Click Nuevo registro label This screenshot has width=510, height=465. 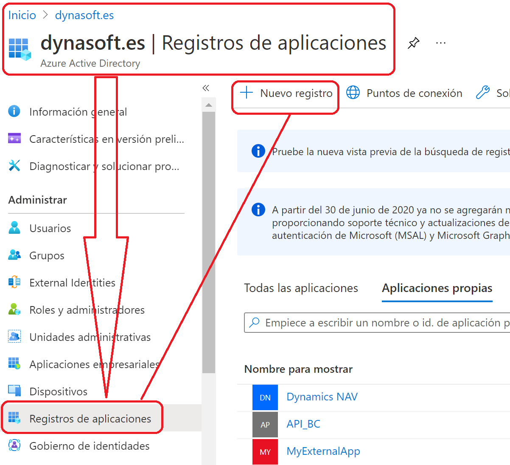[x=297, y=93]
